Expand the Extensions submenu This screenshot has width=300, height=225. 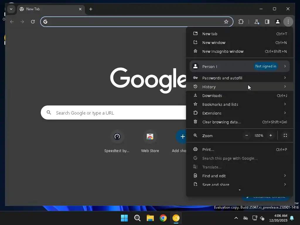240,113
